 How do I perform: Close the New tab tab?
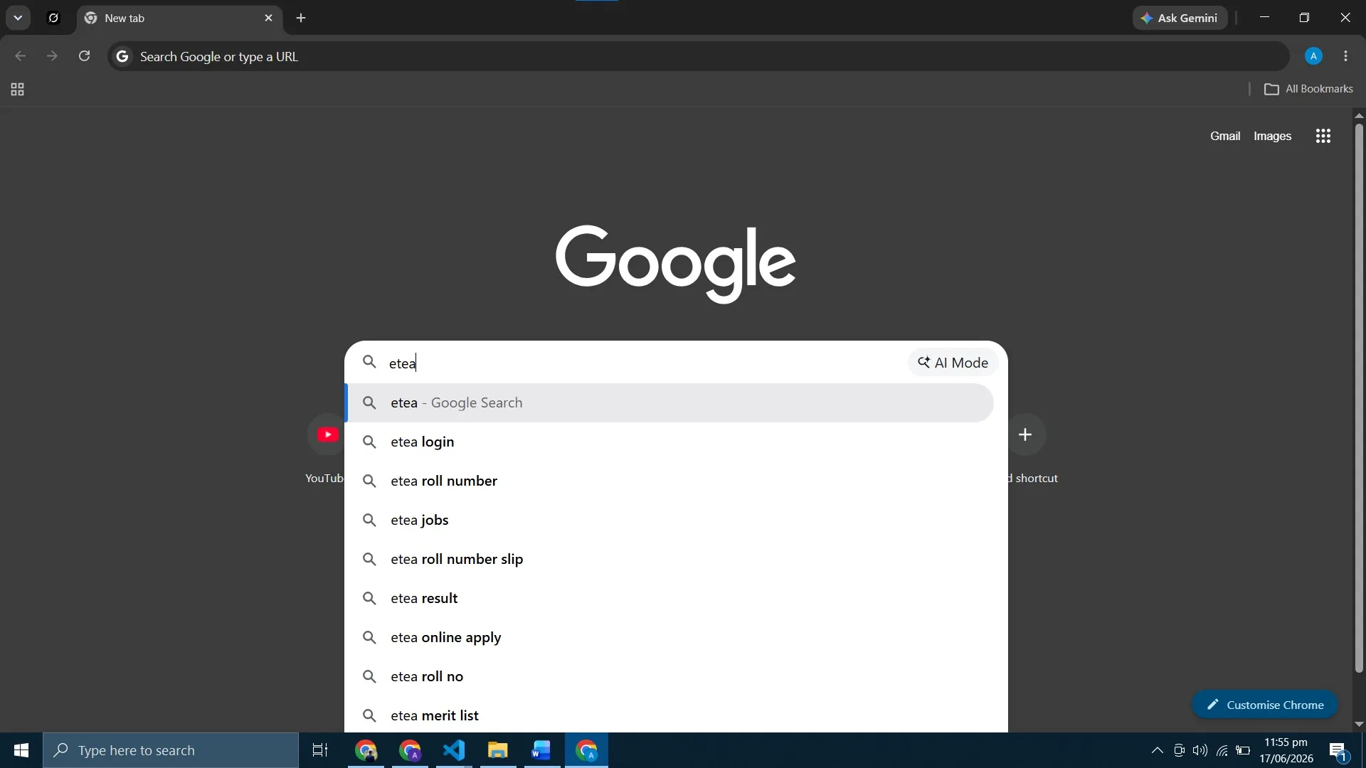[268, 18]
